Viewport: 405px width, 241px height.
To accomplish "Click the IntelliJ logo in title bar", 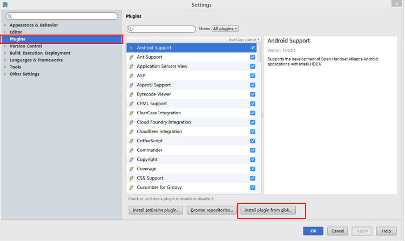I will 5,5.
